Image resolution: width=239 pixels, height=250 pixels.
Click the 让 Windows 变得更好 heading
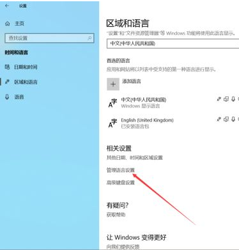coord(136,237)
